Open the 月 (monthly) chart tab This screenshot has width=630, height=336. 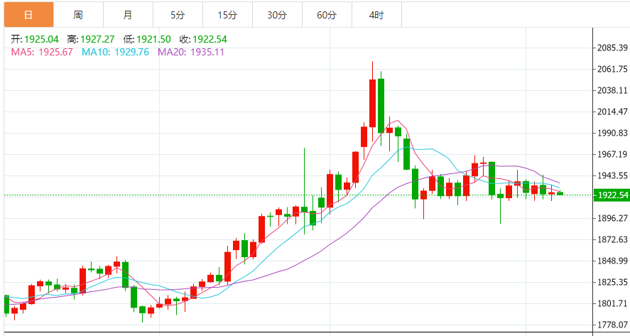click(127, 14)
